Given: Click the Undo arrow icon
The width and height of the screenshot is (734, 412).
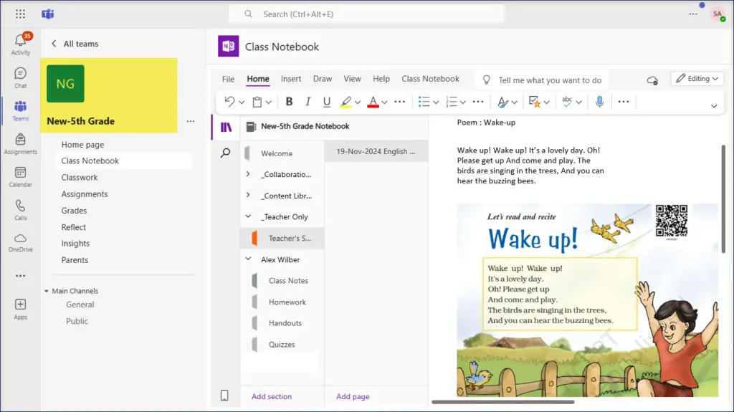Looking at the screenshot, I should pyautogui.click(x=229, y=102).
